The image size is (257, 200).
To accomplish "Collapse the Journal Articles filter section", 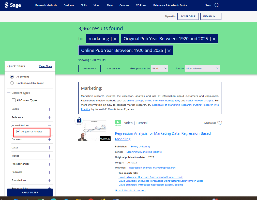I will point(49,126).
